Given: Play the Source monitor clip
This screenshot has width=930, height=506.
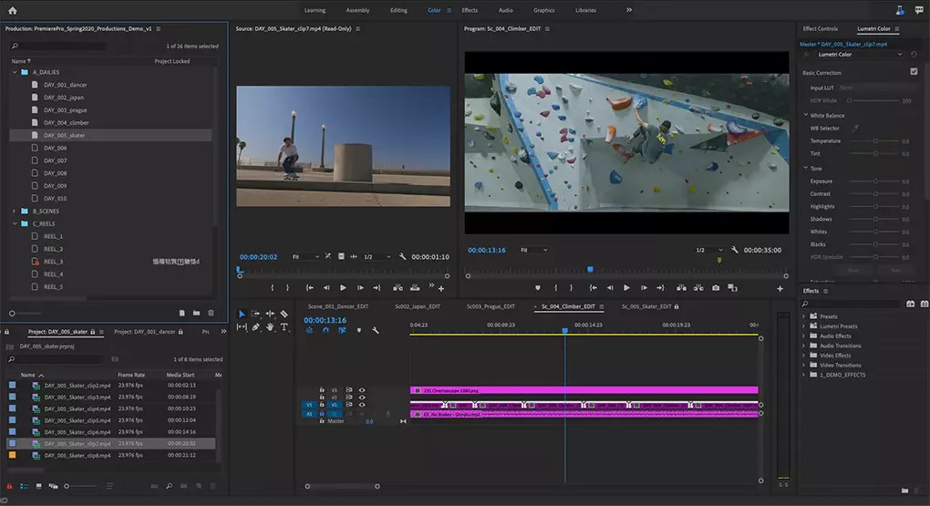Looking at the screenshot, I should pyautogui.click(x=343, y=288).
